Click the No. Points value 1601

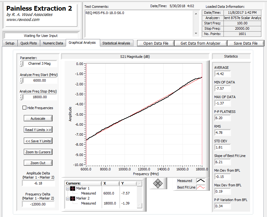click(x=242, y=34)
